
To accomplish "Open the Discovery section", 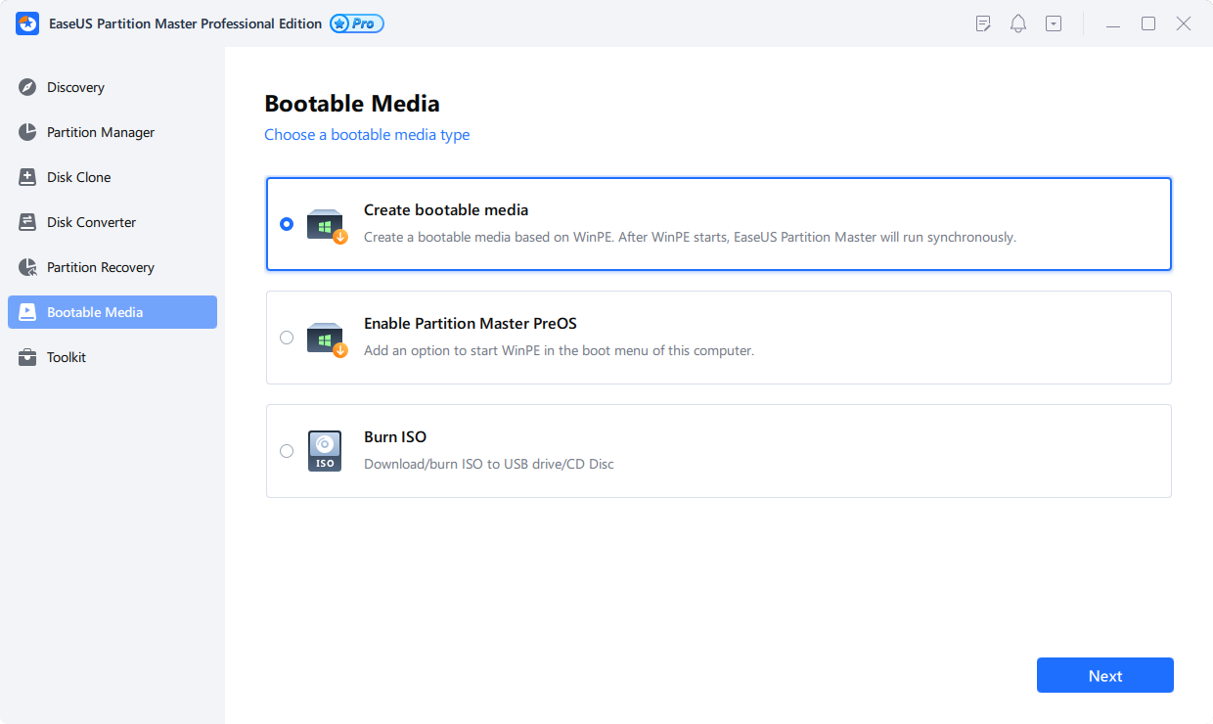I will tap(75, 87).
